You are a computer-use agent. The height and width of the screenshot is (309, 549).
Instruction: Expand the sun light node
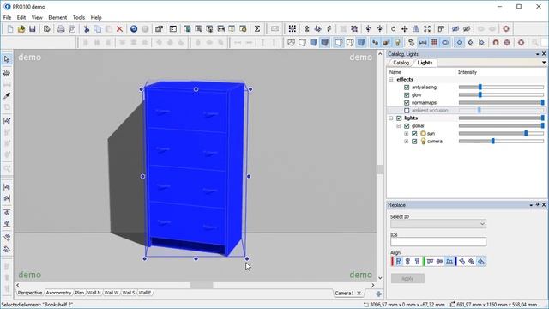407,134
